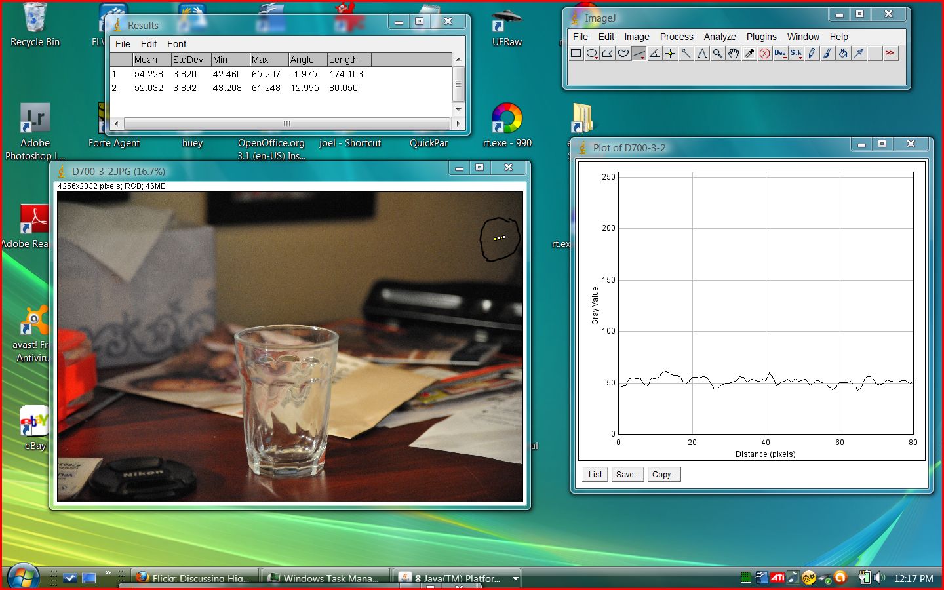Switch to Windows Task Manager taskbar button

coord(326,578)
